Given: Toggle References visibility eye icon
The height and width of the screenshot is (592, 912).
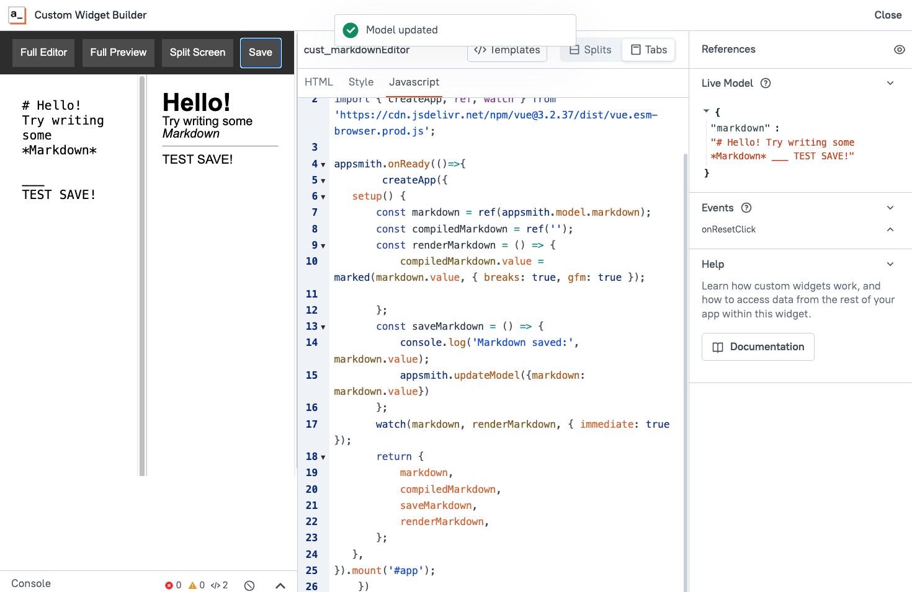Looking at the screenshot, I should point(899,50).
